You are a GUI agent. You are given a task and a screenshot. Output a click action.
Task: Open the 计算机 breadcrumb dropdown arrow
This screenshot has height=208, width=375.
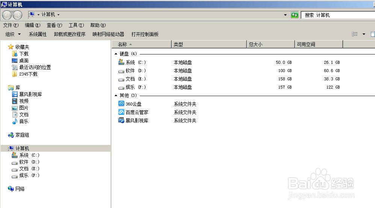click(58, 15)
